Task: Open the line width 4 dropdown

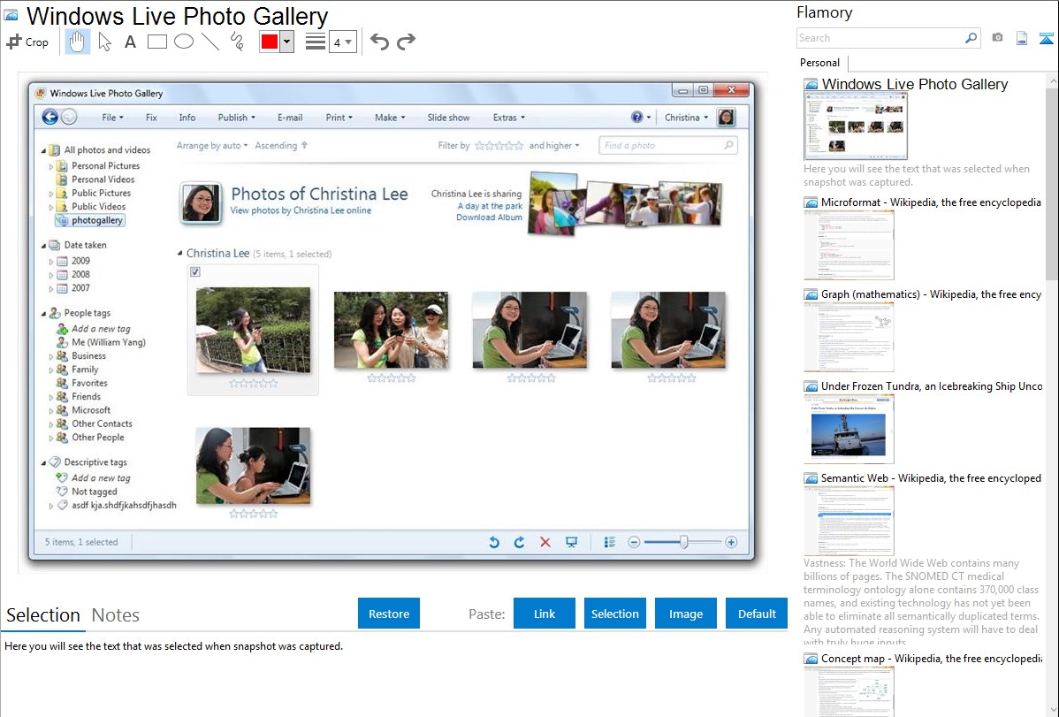Action: coord(343,42)
